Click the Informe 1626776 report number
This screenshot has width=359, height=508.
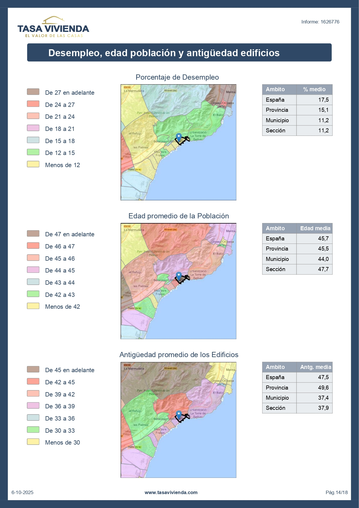(x=320, y=22)
